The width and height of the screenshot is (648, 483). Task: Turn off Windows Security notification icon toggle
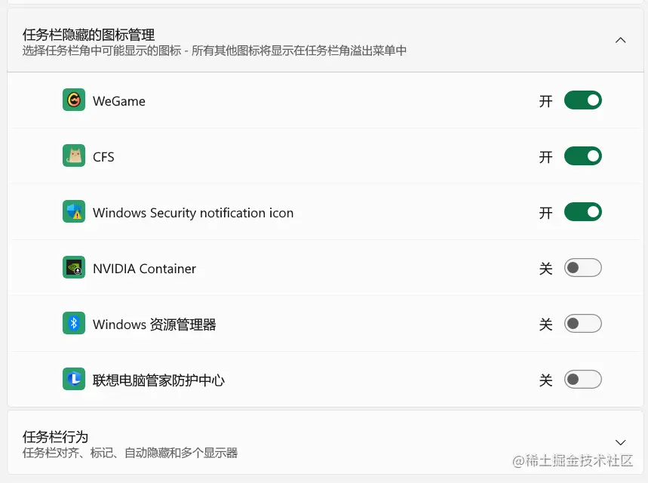(x=582, y=212)
